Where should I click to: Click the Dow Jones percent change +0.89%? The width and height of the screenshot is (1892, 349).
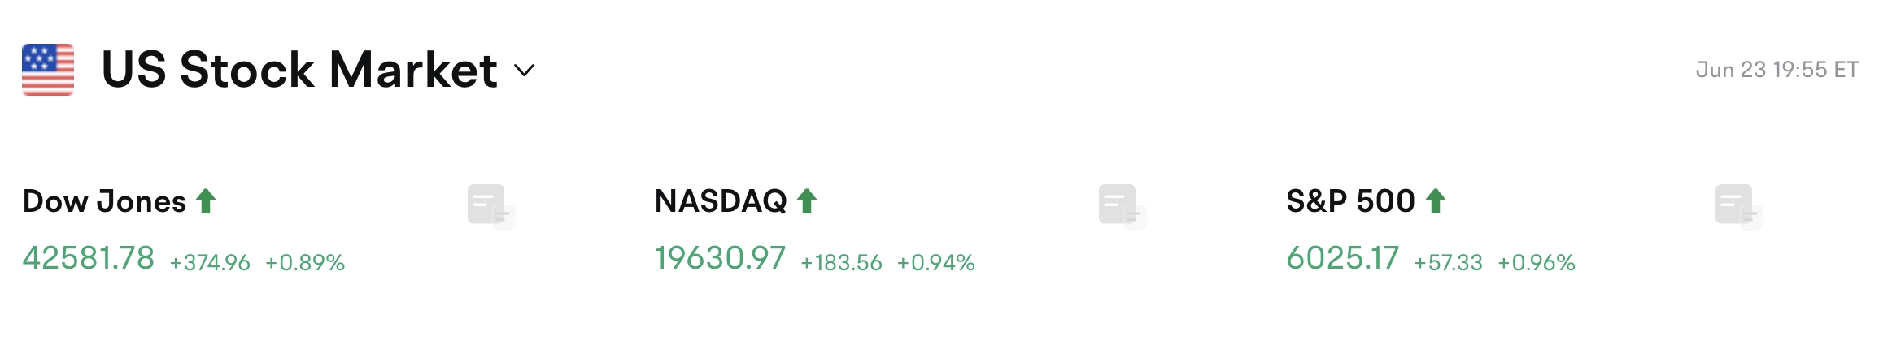305,263
